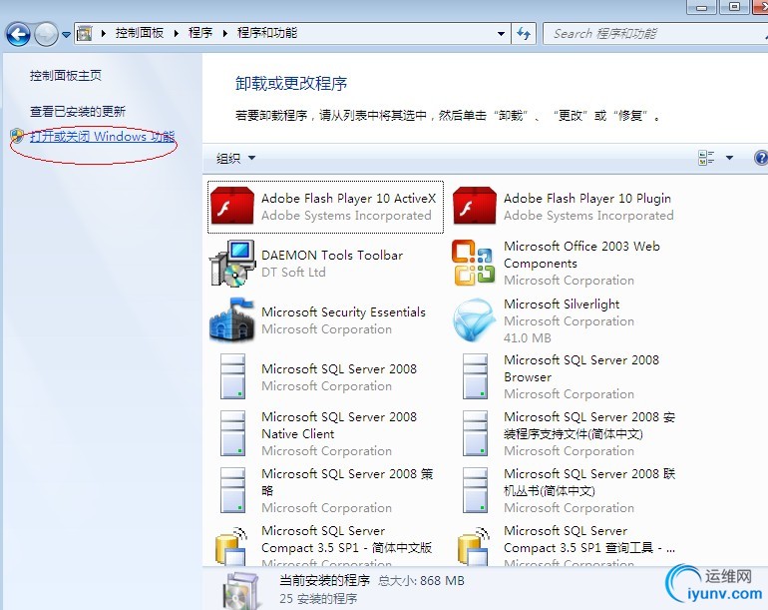This screenshot has height=610, width=768.
Task: Open recent pages dropdown beside navigation arrows
Action: pos(66,35)
